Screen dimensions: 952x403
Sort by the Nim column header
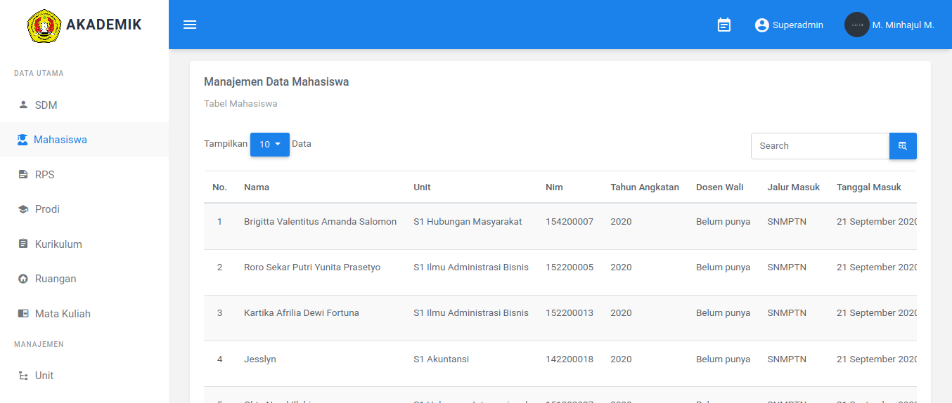point(554,187)
